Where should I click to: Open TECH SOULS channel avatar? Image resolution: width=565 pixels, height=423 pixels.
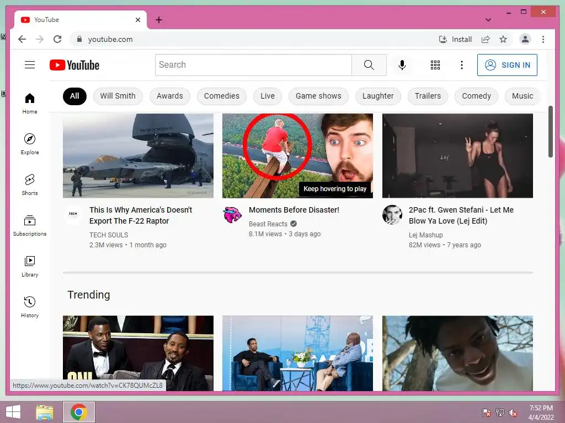point(73,215)
